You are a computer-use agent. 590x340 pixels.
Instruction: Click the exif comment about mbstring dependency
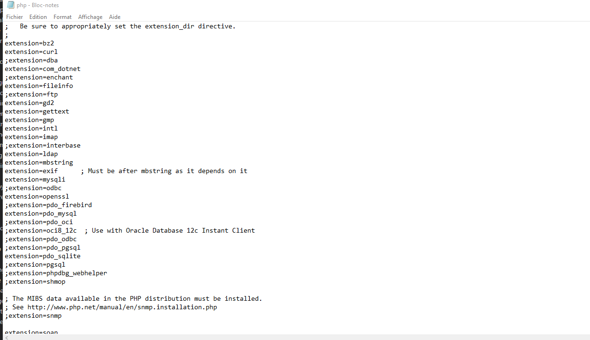coord(164,171)
